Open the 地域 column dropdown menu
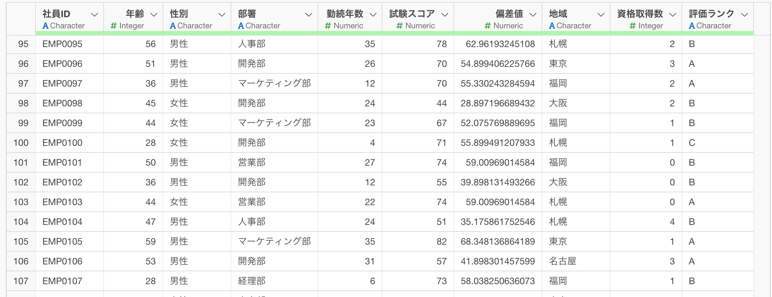The height and width of the screenshot is (297, 772). point(601,14)
